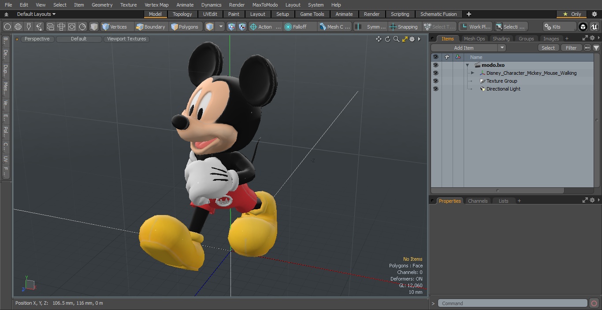Switch to the Mesh Ops tab

(474, 39)
